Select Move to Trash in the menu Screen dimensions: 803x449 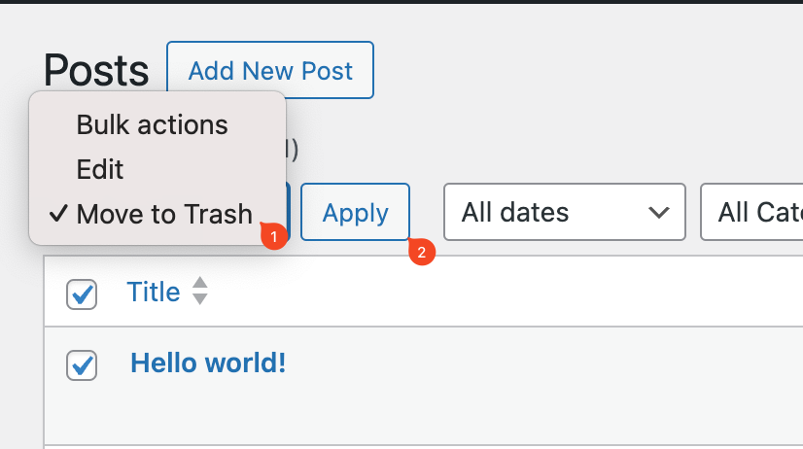coord(164,214)
